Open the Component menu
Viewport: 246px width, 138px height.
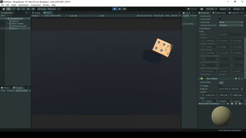point(36,5)
